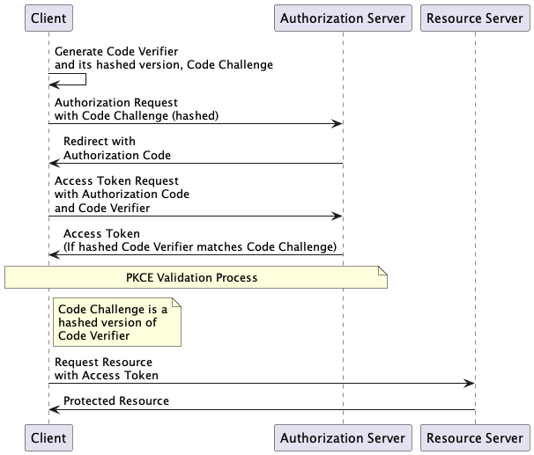
Task: Click the Generate Code Verifier message text
Action: 163,58
